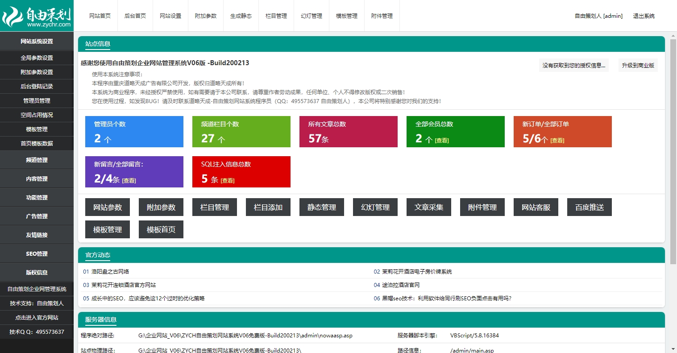677x353 pixels.
Task: Click the 自由策划 logo in the header
Action: (x=37, y=17)
